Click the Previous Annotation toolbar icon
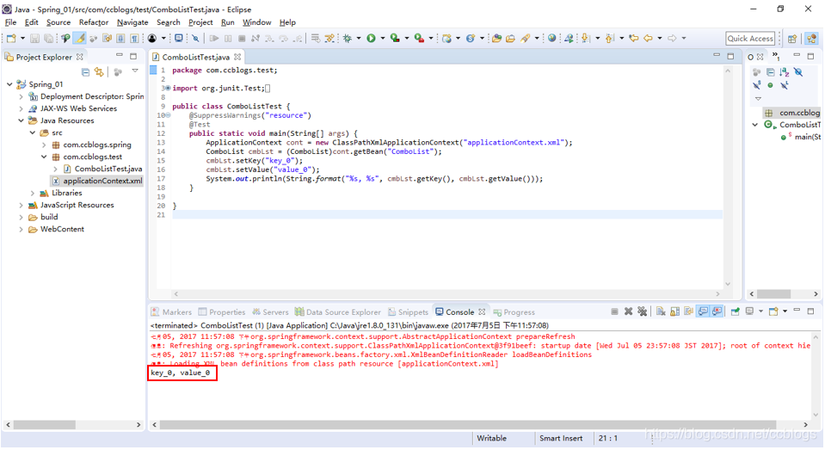This screenshot has height=450, width=825. [x=609, y=39]
